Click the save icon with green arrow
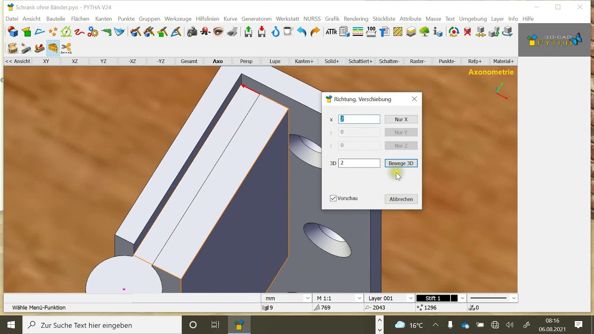The height and width of the screenshot is (334, 594). pos(248,32)
